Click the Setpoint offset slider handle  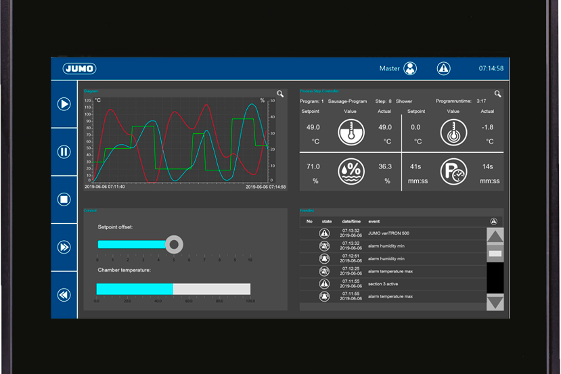(x=174, y=245)
